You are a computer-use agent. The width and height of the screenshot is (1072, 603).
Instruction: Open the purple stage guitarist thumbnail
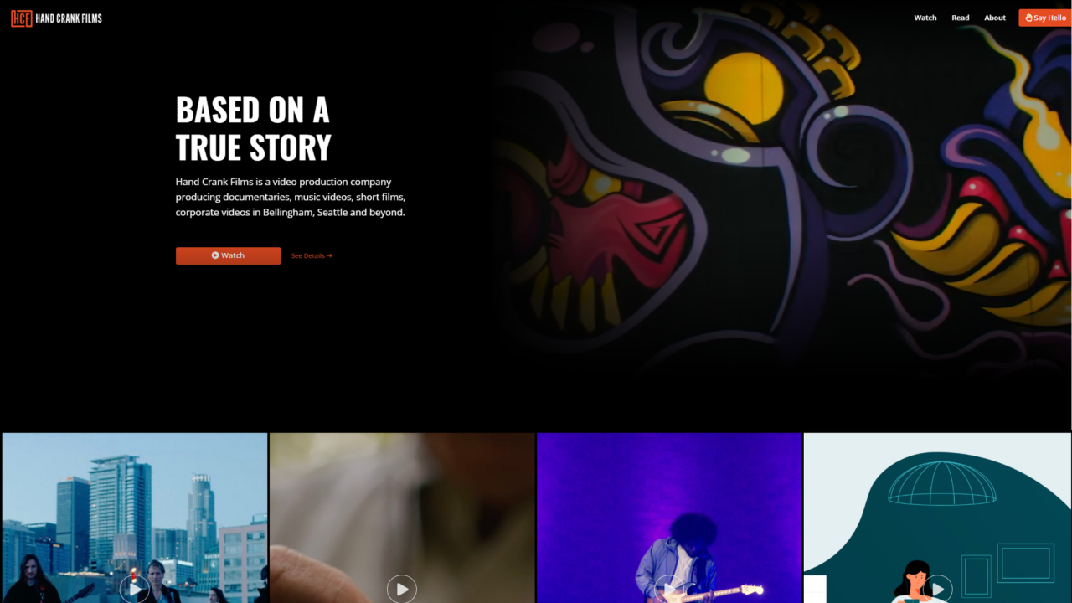pos(669,518)
